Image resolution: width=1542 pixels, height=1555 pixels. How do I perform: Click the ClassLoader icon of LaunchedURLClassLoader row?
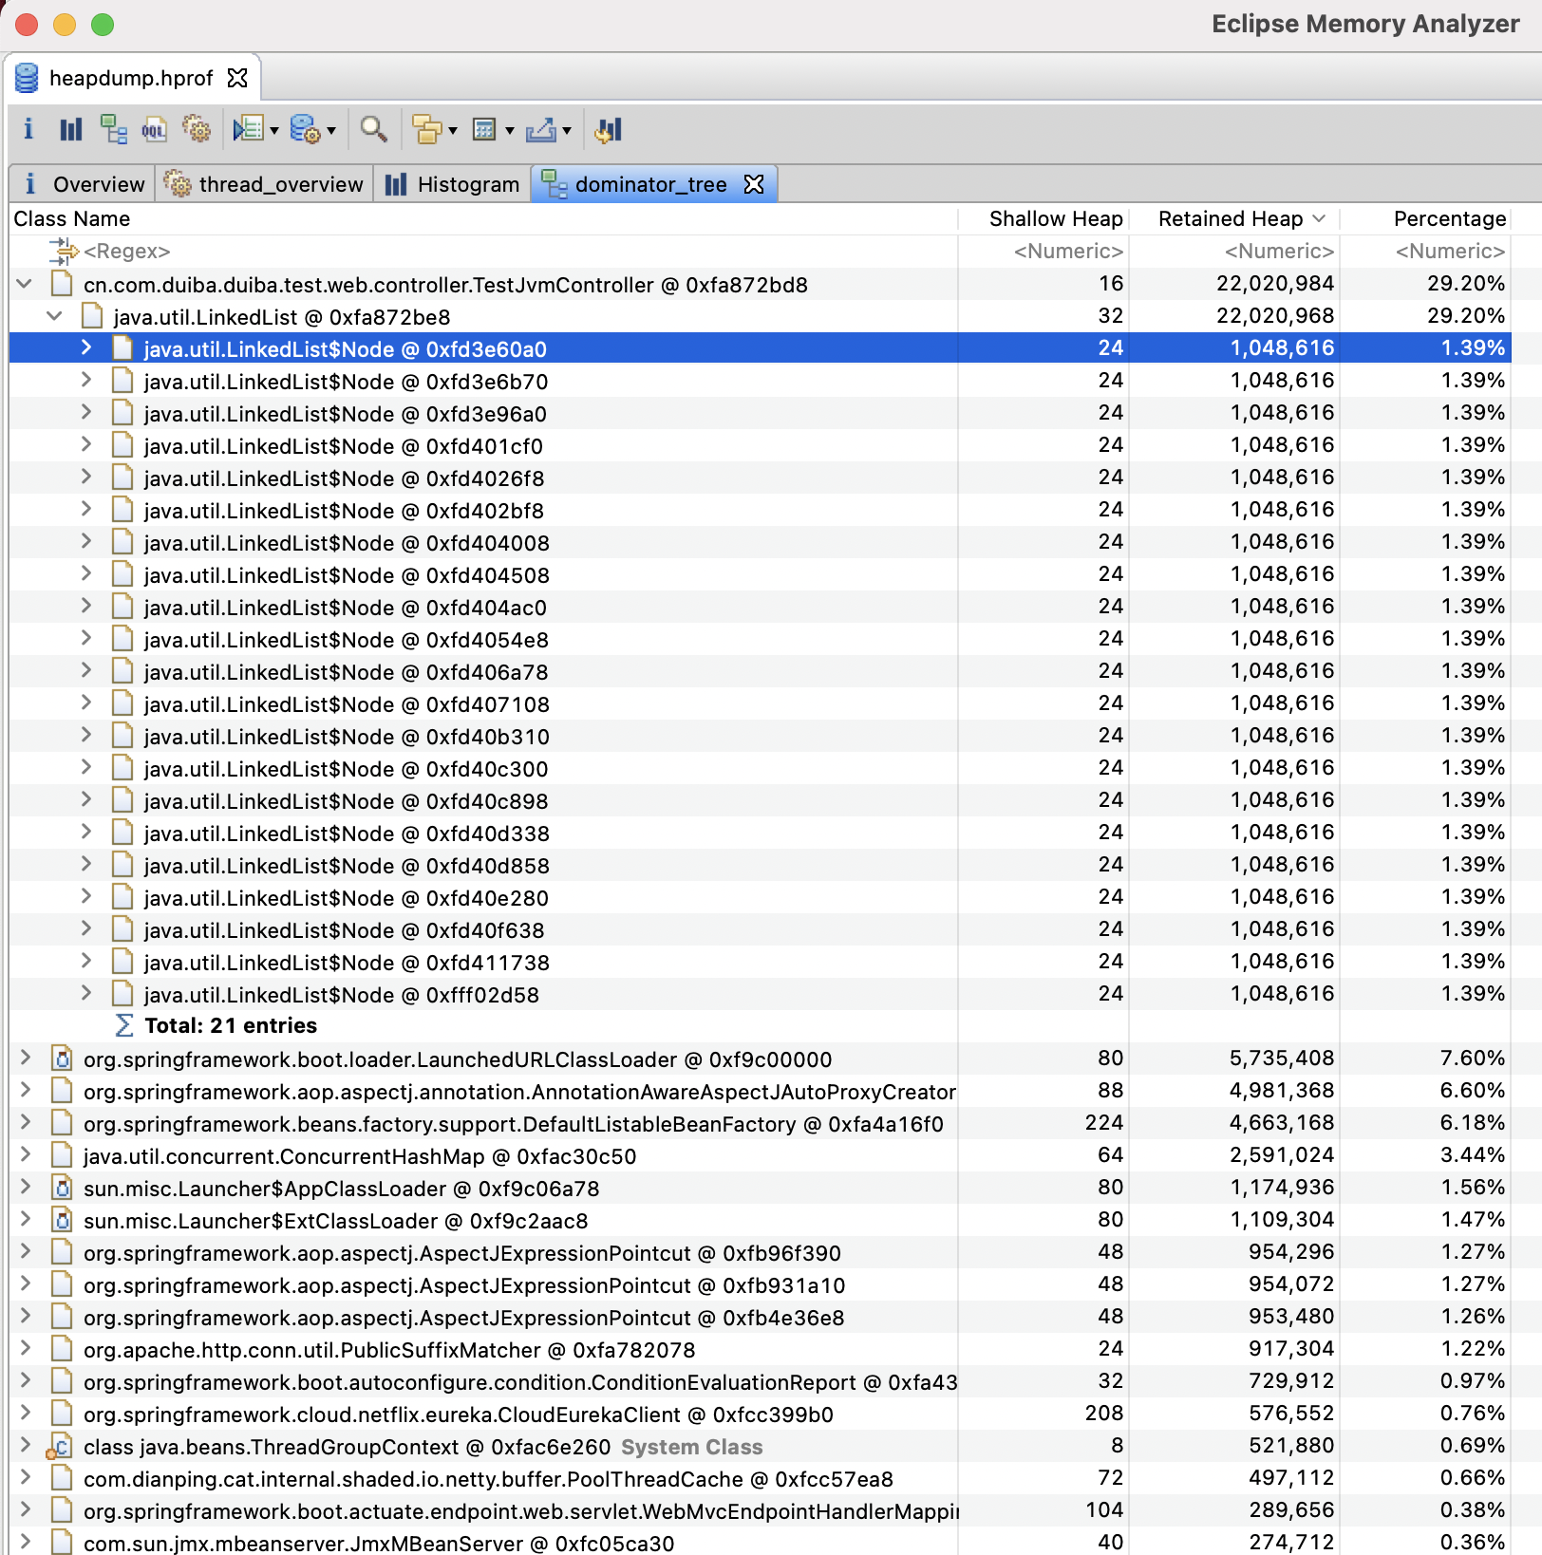pyautogui.click(x=62, y=1059)
